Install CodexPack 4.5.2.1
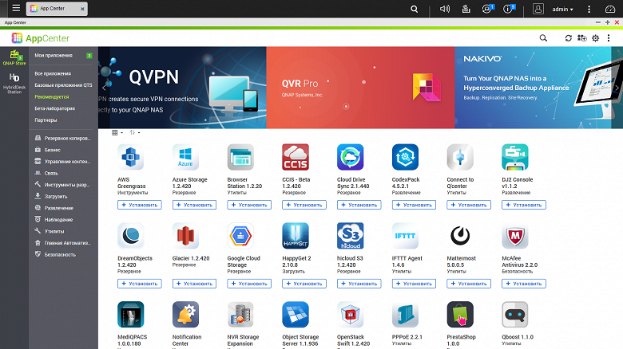This screenshot has height=349, width=623. point(414,205)
